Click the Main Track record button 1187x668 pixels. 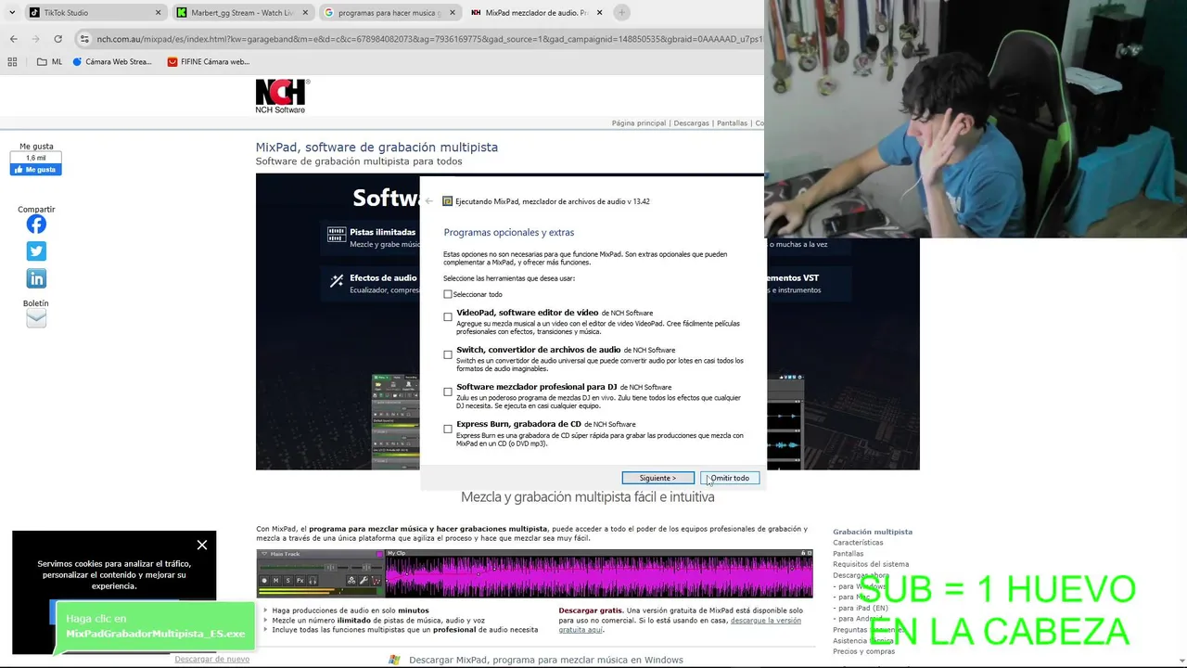(264, 581)
